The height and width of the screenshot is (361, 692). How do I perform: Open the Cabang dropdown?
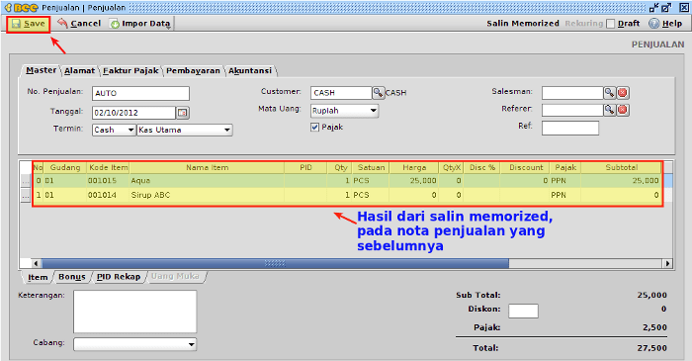coord(135,344)
